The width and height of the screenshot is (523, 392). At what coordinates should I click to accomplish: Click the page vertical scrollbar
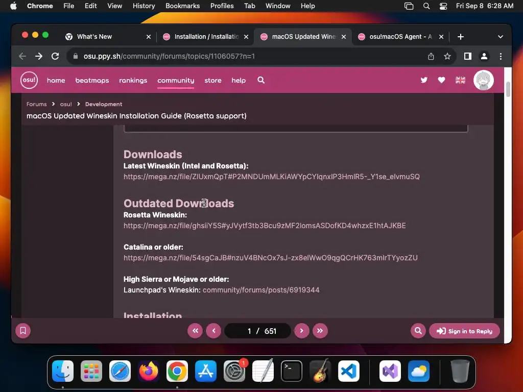coord(508,89)
